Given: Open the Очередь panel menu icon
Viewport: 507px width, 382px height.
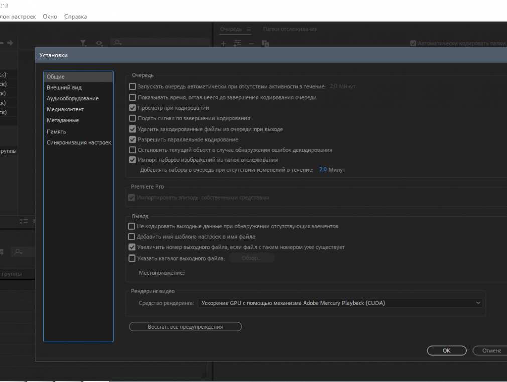Looking at the screenshot, I should [249, 29].
